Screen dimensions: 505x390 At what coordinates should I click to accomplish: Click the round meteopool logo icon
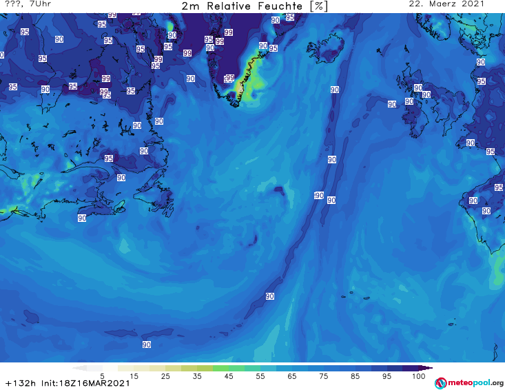pos(441,383)
